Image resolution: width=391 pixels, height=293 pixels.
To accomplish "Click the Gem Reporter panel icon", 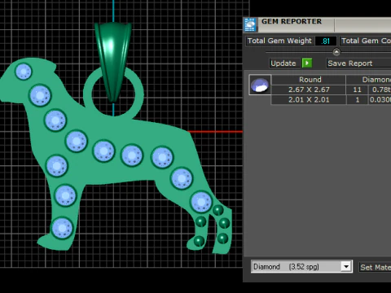I will tap(250, 25).
